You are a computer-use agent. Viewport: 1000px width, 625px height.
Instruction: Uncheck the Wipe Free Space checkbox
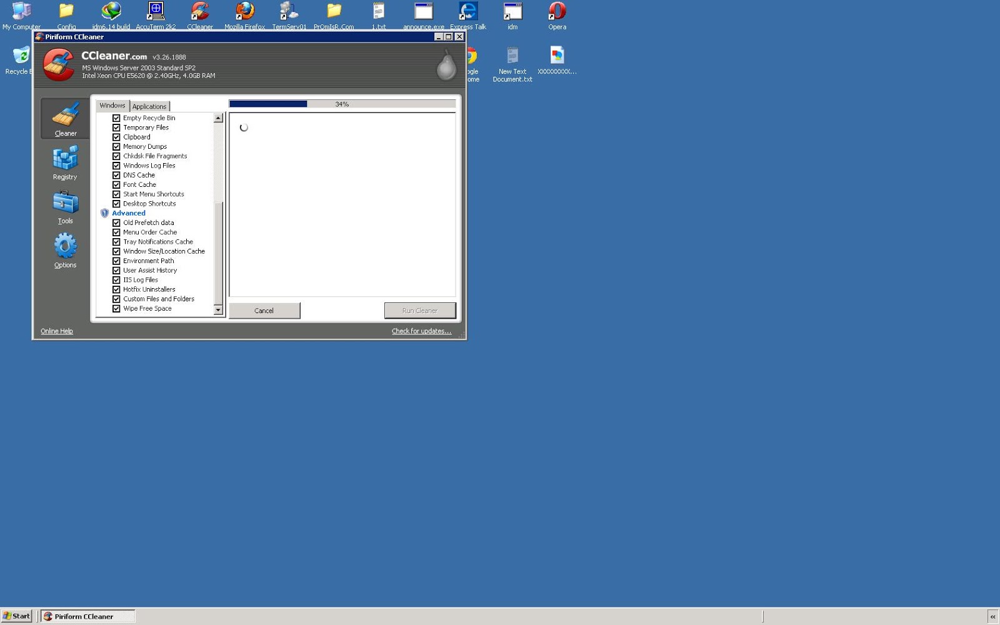click(x=116, y=309)
